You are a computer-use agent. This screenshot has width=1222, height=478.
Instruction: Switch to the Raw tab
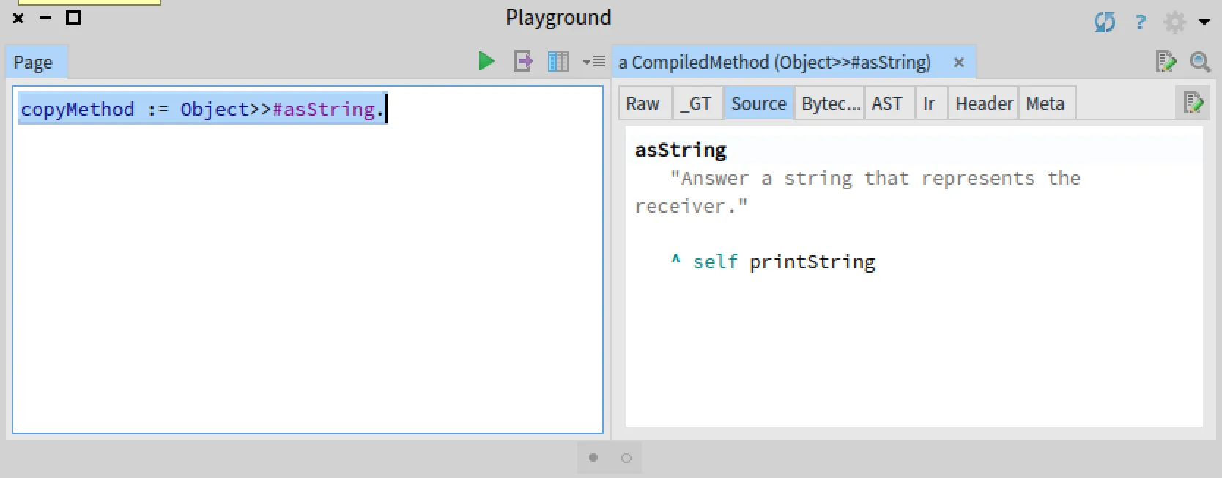tap(643, 103)
